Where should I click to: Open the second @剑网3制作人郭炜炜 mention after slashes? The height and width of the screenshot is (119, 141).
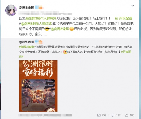(36, 24)
